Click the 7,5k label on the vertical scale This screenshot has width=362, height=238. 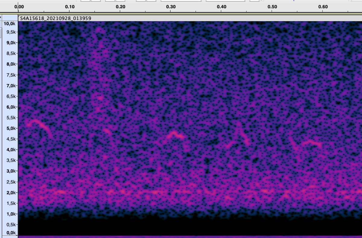click(11, 75)
